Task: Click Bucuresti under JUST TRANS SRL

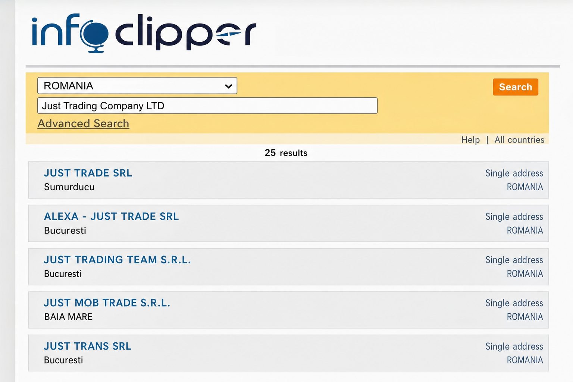Action: coord(64,360)
